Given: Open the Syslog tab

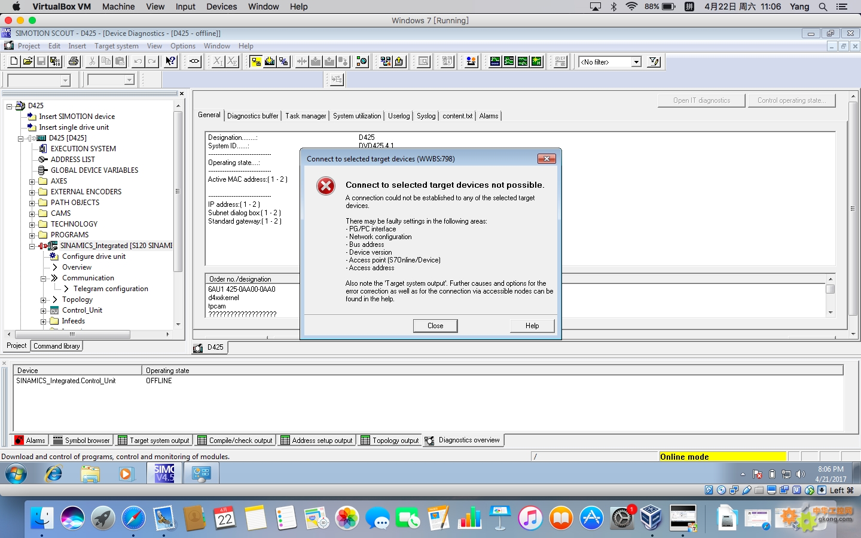Looking at the screenshot, I should [x=426, y=116].
